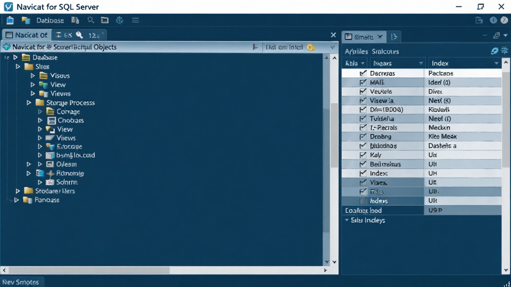Click the Packcans cell in Index column
This screenshot has width=511, height=287.
[x=463, y=73]
